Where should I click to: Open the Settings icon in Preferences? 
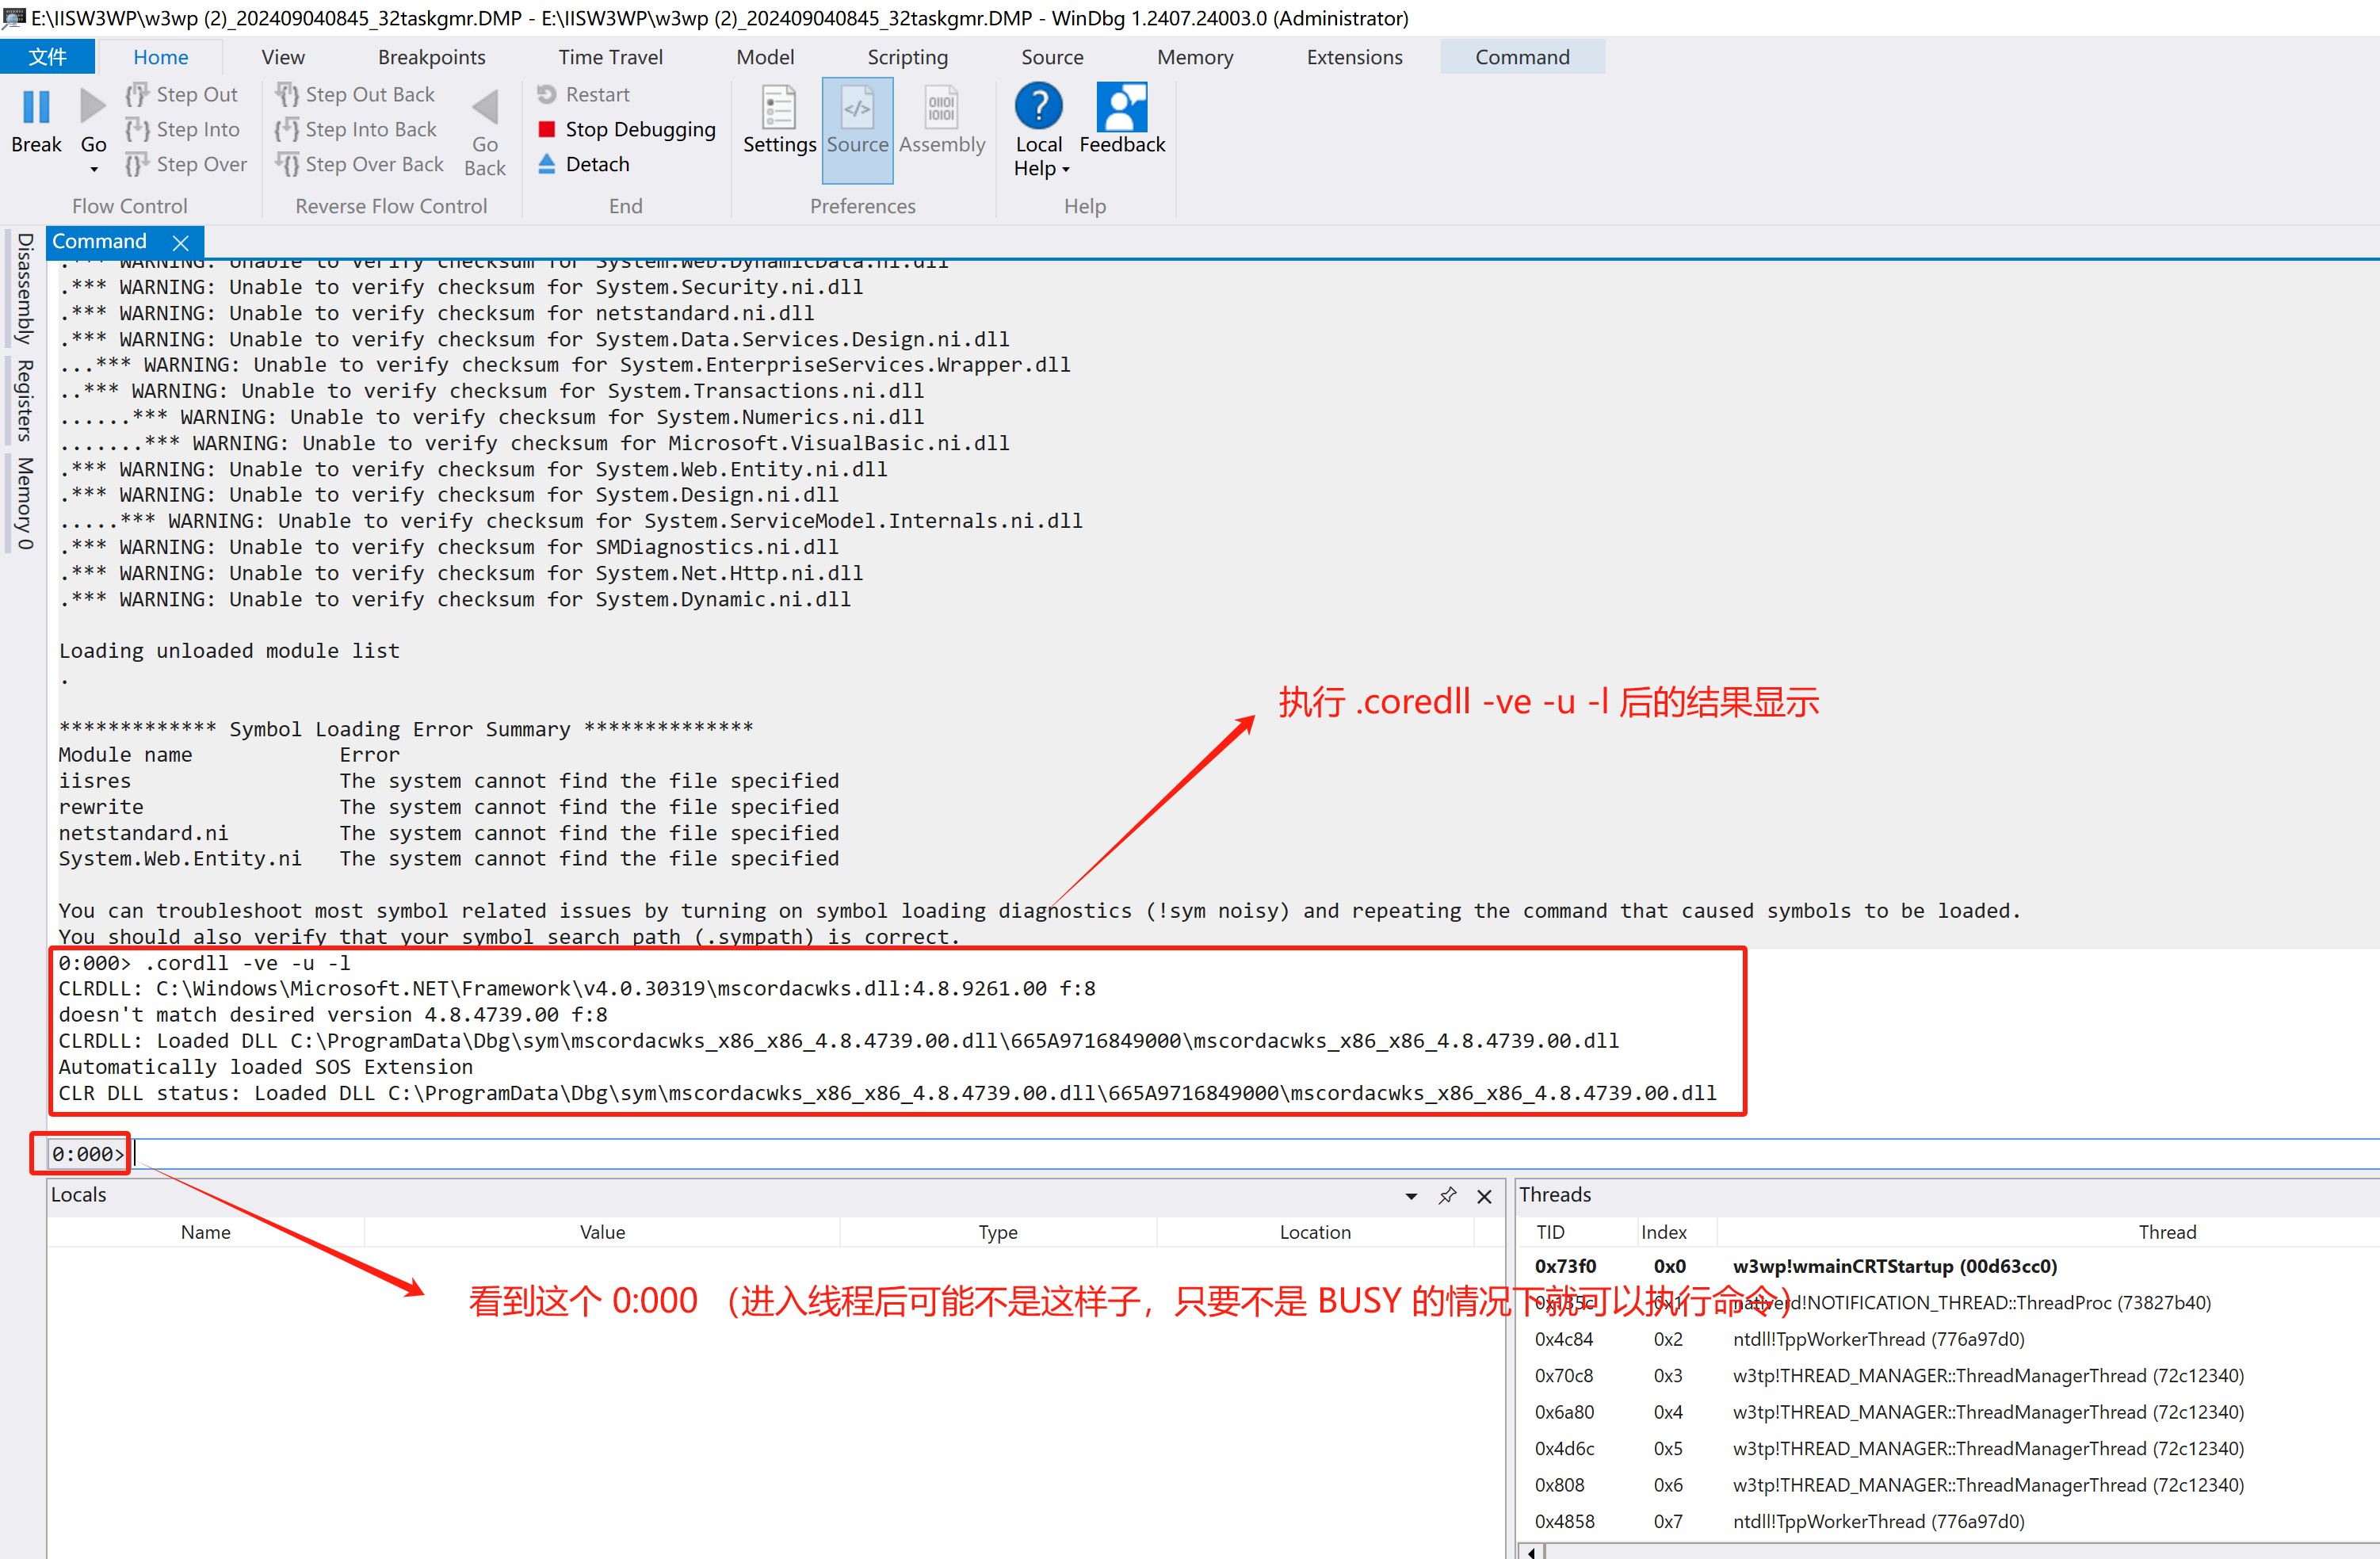tap(778, 107)
